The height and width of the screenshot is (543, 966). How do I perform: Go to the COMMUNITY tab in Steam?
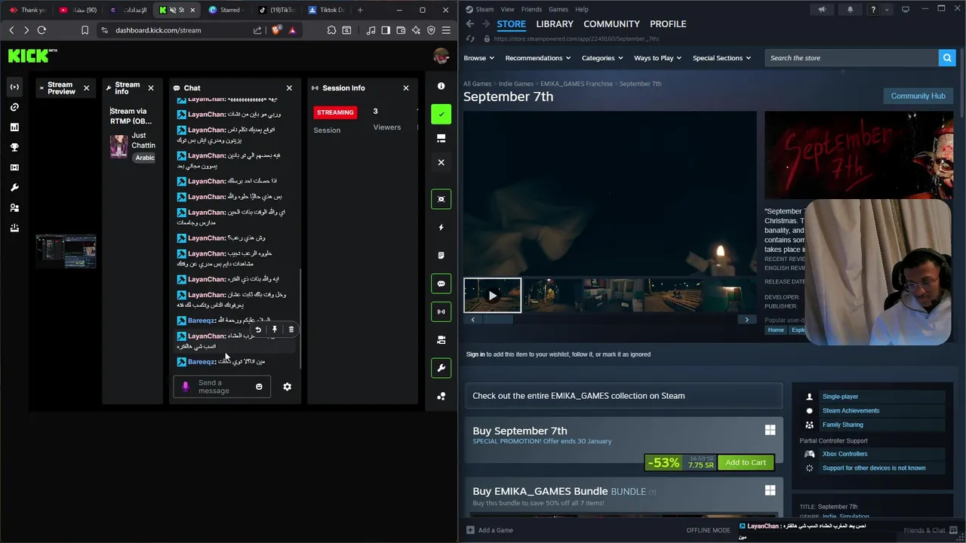tap(612, 24)
